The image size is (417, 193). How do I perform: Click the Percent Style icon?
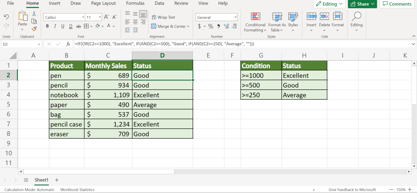pyautogui.click(x=210, y=26)
